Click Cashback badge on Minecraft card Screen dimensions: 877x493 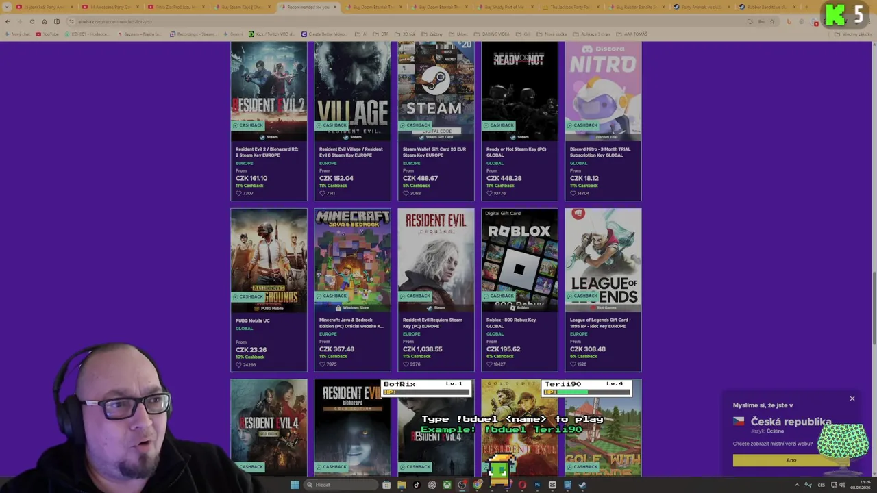coord(332,296)
